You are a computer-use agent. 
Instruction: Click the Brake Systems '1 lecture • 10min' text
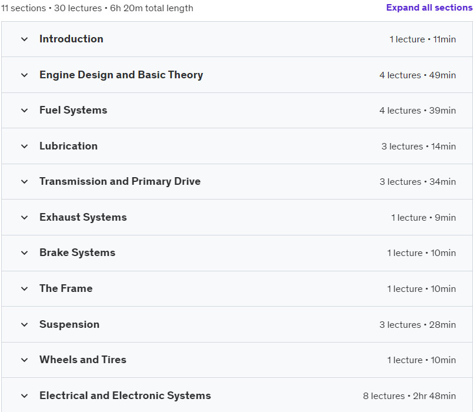point(422,253)
